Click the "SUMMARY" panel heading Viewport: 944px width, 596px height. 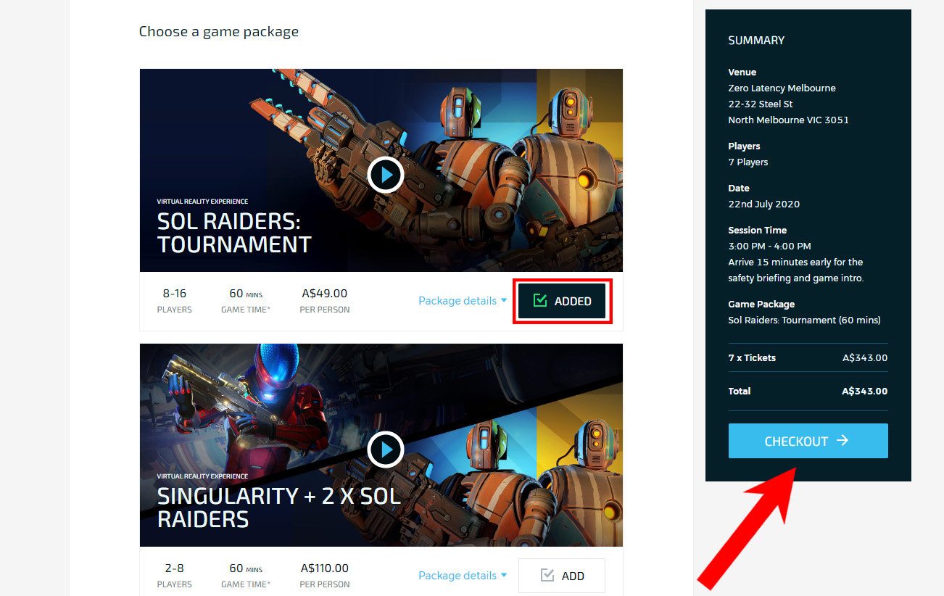tap(756, 41)
